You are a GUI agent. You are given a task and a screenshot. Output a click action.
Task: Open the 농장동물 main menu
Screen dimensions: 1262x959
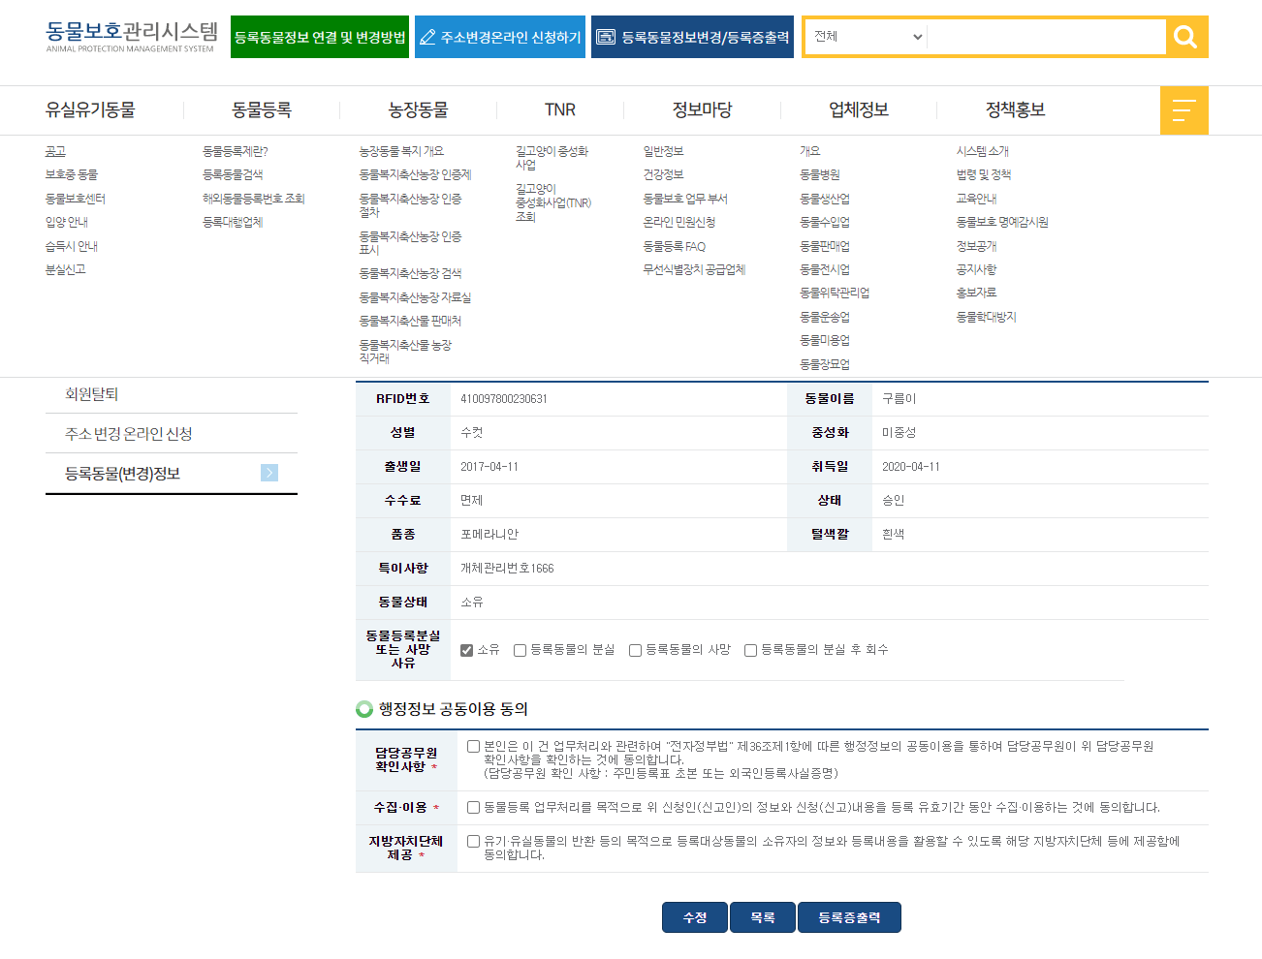click(x=418, y=109)
